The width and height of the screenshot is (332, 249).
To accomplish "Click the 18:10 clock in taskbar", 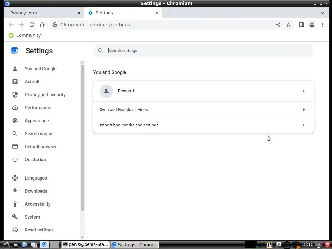I will [x=307, y=244].
